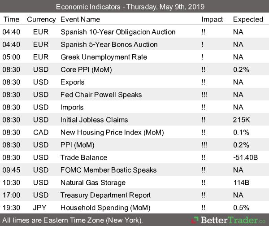Click the Economic Indicators title bar
The image size is (269, 226).
point(134,7)
